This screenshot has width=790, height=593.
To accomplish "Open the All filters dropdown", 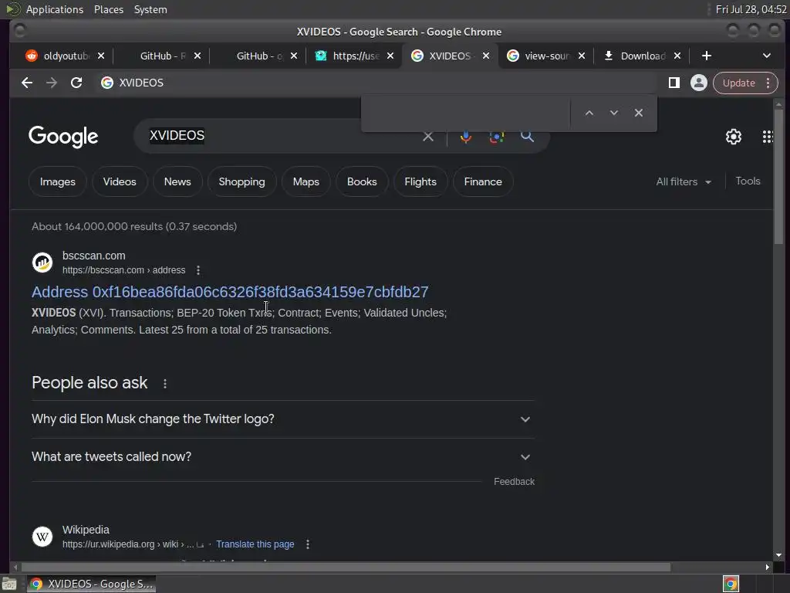I will [x=684, y=181].
